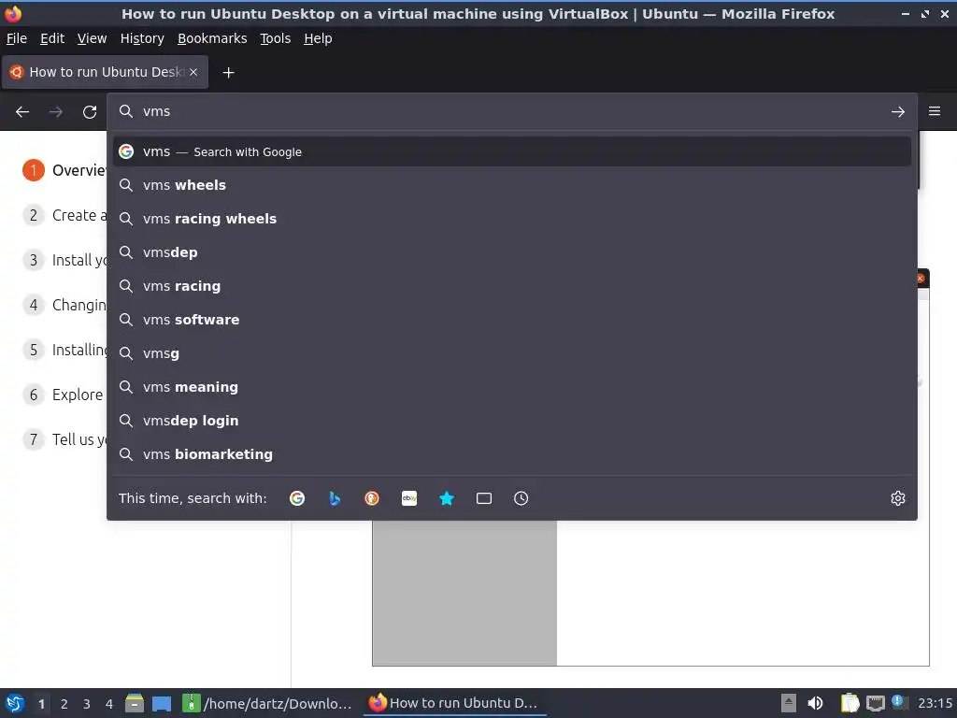Choose the 'vmsdep login' suggestion

(x=512, y=421)
